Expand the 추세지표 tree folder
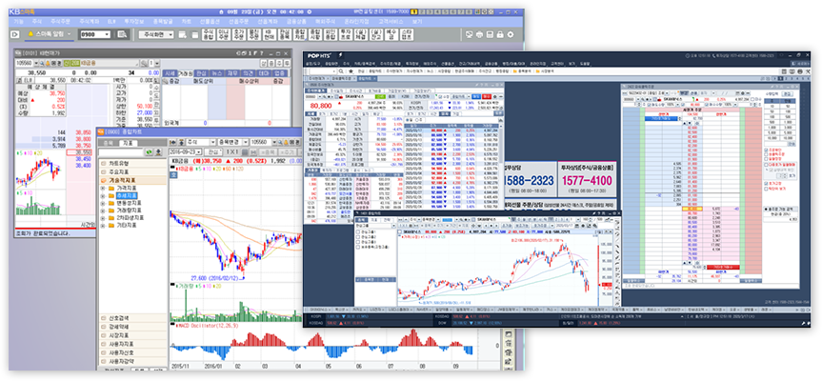The height and width of the screenshot is (381, 822). [103, 195]
